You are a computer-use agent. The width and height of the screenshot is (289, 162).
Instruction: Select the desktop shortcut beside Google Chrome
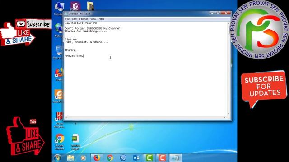pyautogui.click(x=75, y=142)
